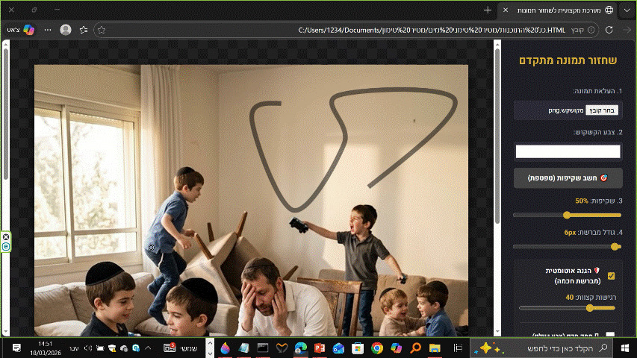Open File Explorer from the taskbar
Viewport: 637px width, 358px height.
coord(434,348)
